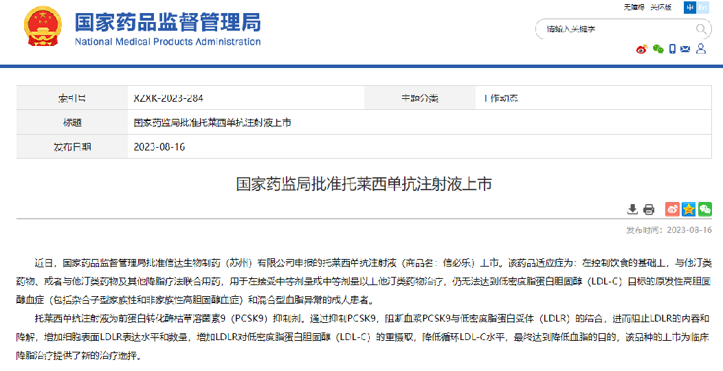This screenshot has width=723, height=371.
Task: Open the mail envelope icon
Action: click(x=687, y=49)
